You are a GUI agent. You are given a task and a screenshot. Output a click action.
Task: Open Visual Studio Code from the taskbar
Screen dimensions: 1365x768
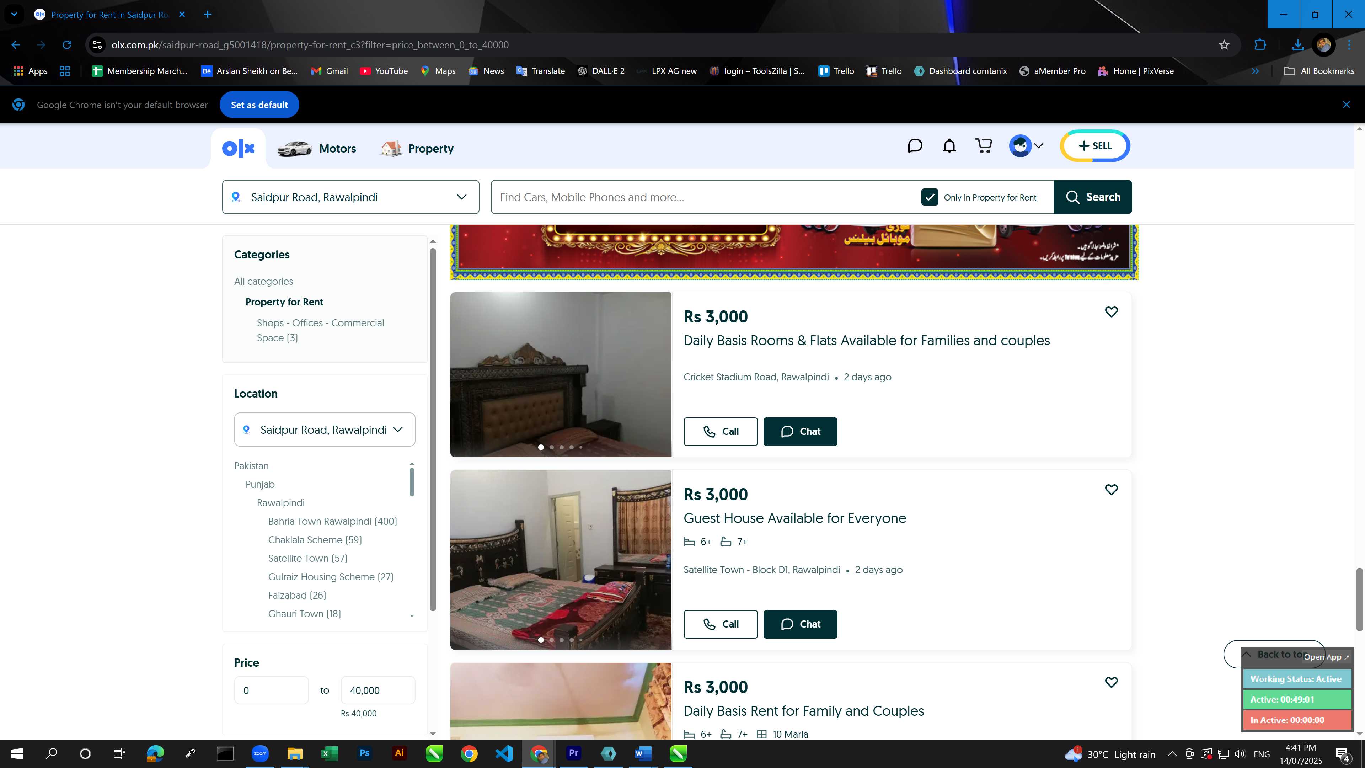click(x=504, y=753)
